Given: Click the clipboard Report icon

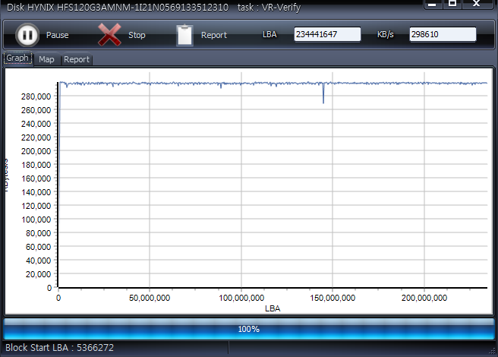Looking at the screenshot, I should coord(184,35).
